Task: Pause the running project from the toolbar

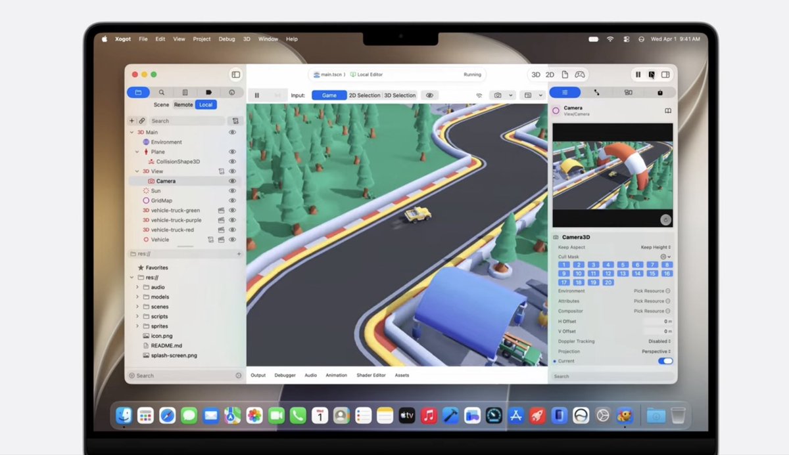Action: (x=638, y=75)
